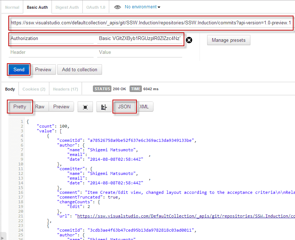Toggle fullscreen response view icon

tap(85, 107)
